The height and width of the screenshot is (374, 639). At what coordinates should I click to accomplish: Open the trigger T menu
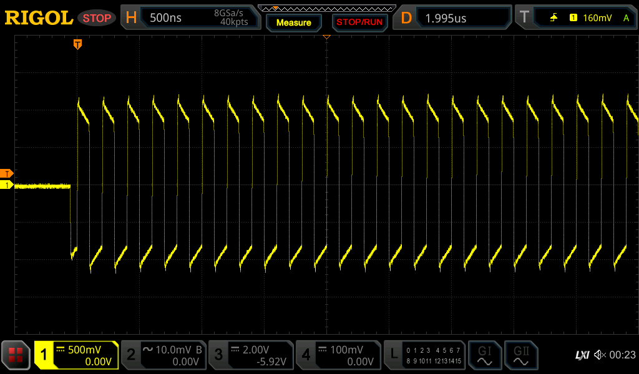click(x=524, y=17)
